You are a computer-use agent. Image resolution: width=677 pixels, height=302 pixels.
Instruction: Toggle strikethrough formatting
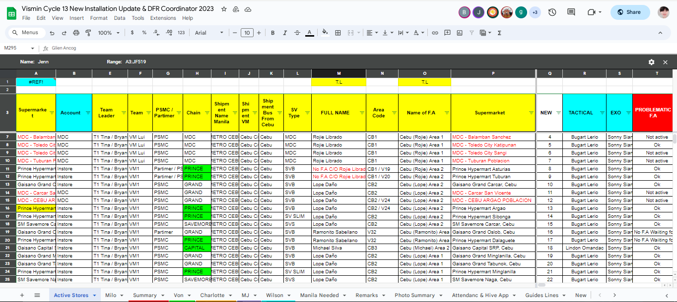point(297,33)
